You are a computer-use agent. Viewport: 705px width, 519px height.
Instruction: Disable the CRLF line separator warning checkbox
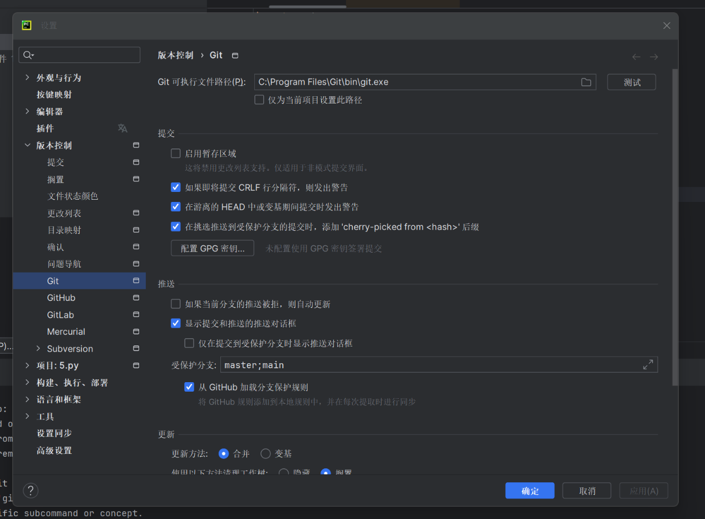pos(176,187)
